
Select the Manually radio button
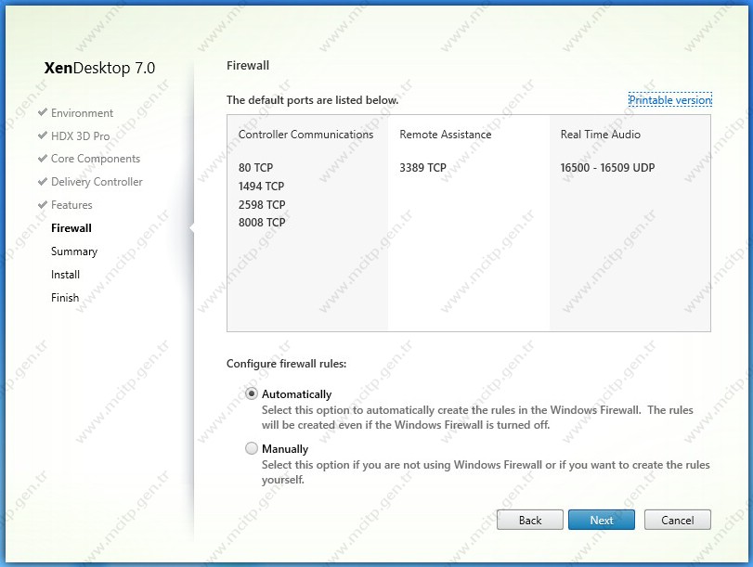pos(252,448)
